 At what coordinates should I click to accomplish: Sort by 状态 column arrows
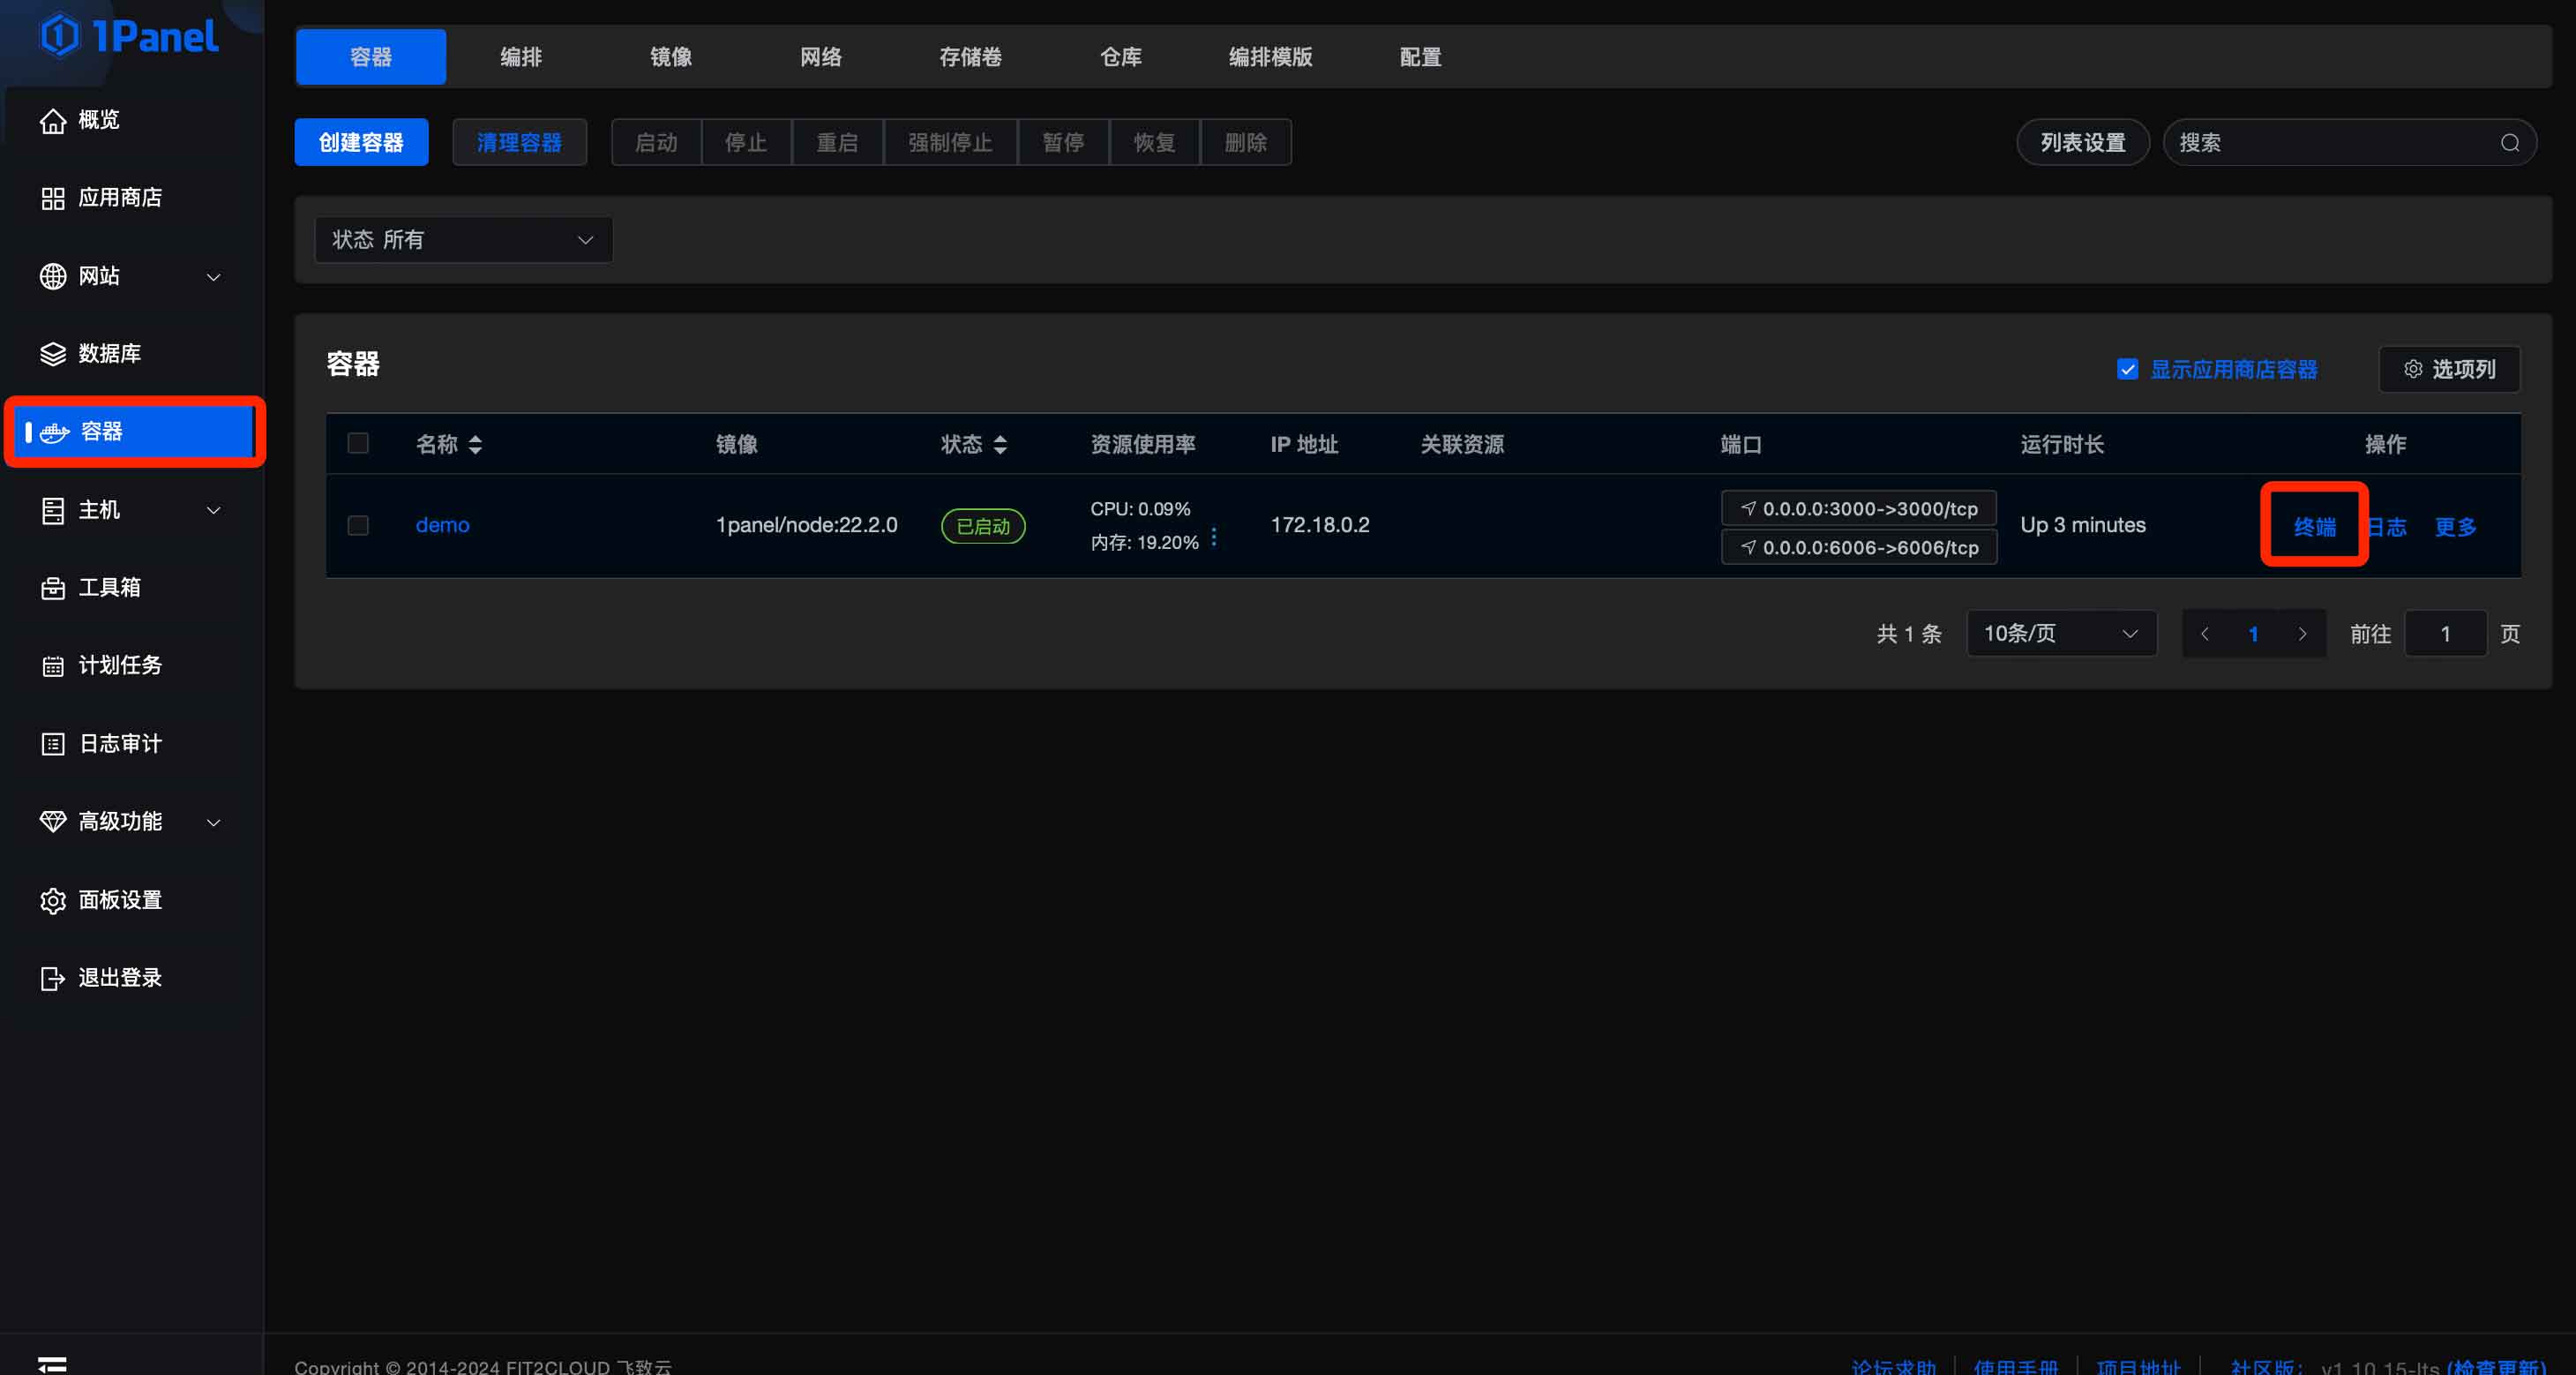[x=1000, y=444]
